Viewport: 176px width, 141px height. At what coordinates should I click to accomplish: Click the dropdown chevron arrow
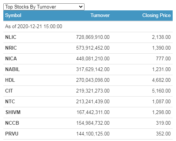pyautogui.click(x=81, y=7)
